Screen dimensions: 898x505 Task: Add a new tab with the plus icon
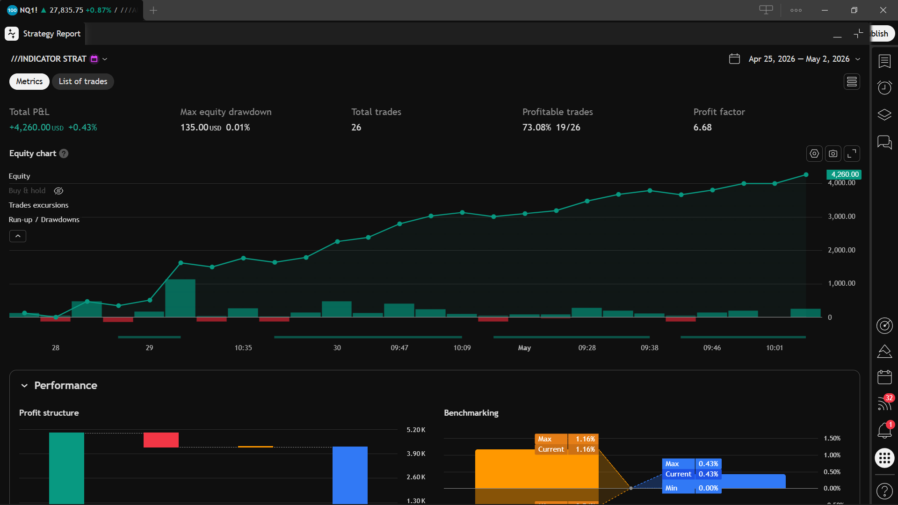[153, 10]
